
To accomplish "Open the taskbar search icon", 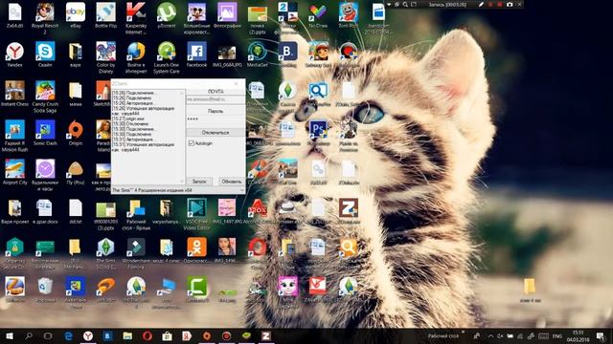I will pyautogui.click(x=29, y=335).
